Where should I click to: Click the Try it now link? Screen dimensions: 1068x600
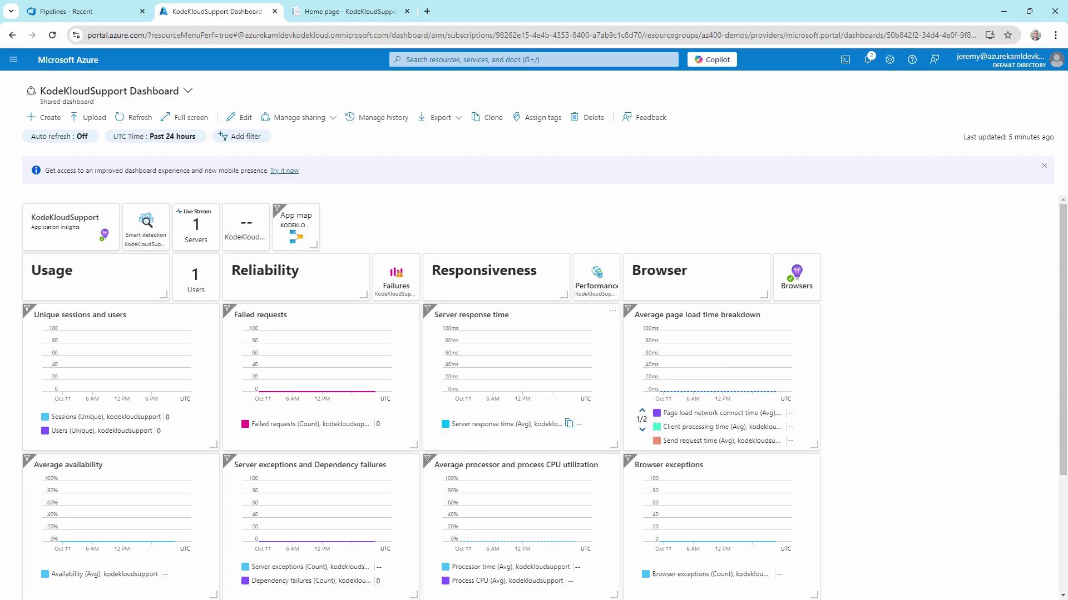tap(284, 171)
